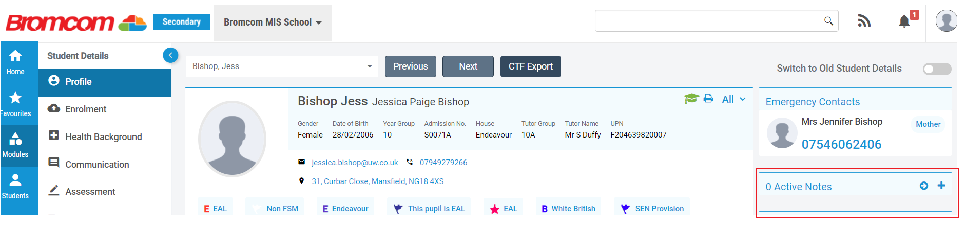
Task: Go to the Modules navigation tab
Action: 15,145
